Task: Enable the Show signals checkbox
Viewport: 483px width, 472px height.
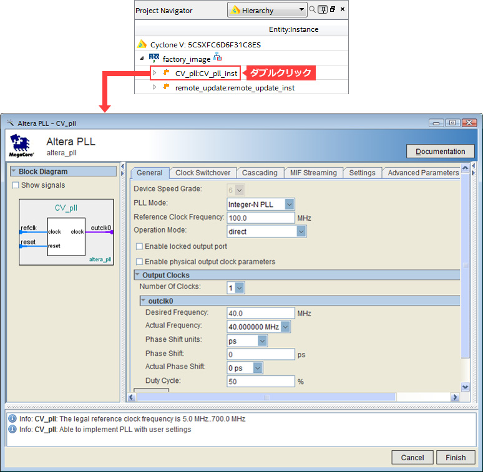Action: [16, 185]
